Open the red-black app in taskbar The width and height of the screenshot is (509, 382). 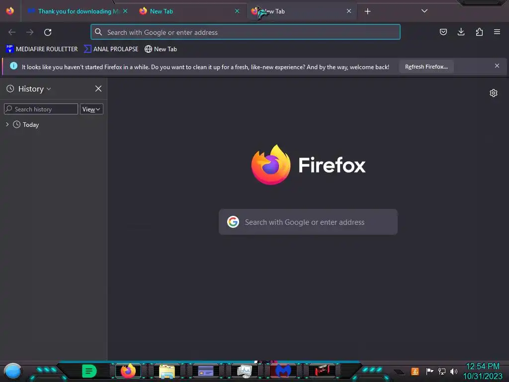[322, 370]
